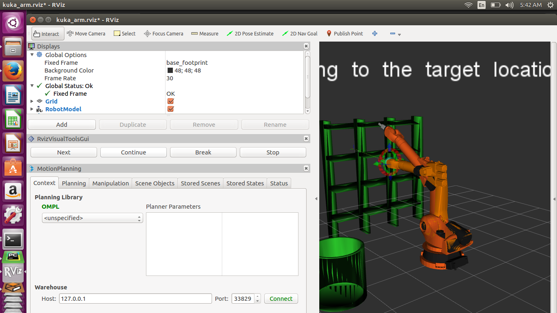
Task: Open LibreOffice Impress from the dock
Action: 13,143
